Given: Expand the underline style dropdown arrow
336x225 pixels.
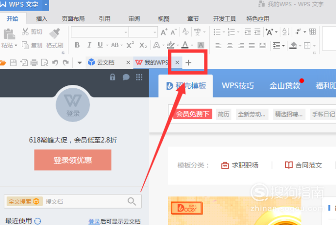Looking at the screenshot, I should pyautogui.click(x=107, y=45).
